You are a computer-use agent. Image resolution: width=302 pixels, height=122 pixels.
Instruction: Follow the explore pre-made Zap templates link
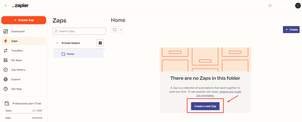[231, 92]
